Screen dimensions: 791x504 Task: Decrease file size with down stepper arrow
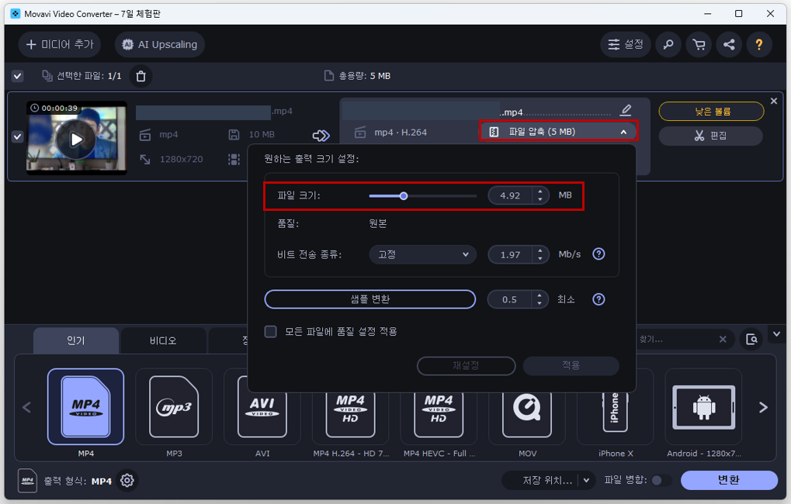pos(540,199)
